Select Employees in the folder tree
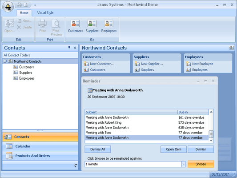Viewport: 237px width, 178px height. pyautogui.click(x=27, y=78)
